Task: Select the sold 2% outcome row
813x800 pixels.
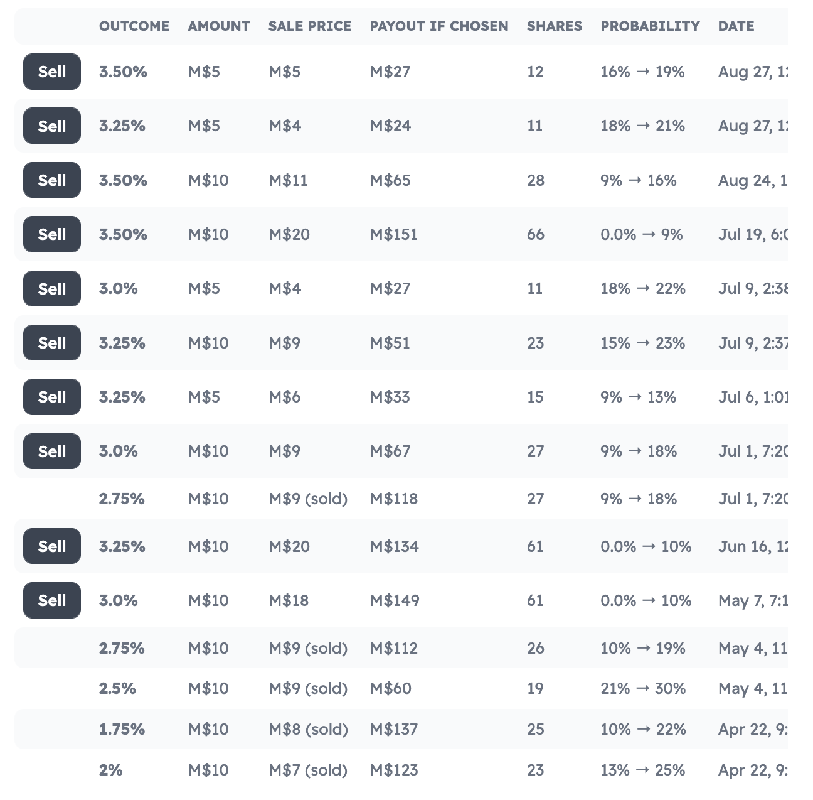Action: point(401,770)
